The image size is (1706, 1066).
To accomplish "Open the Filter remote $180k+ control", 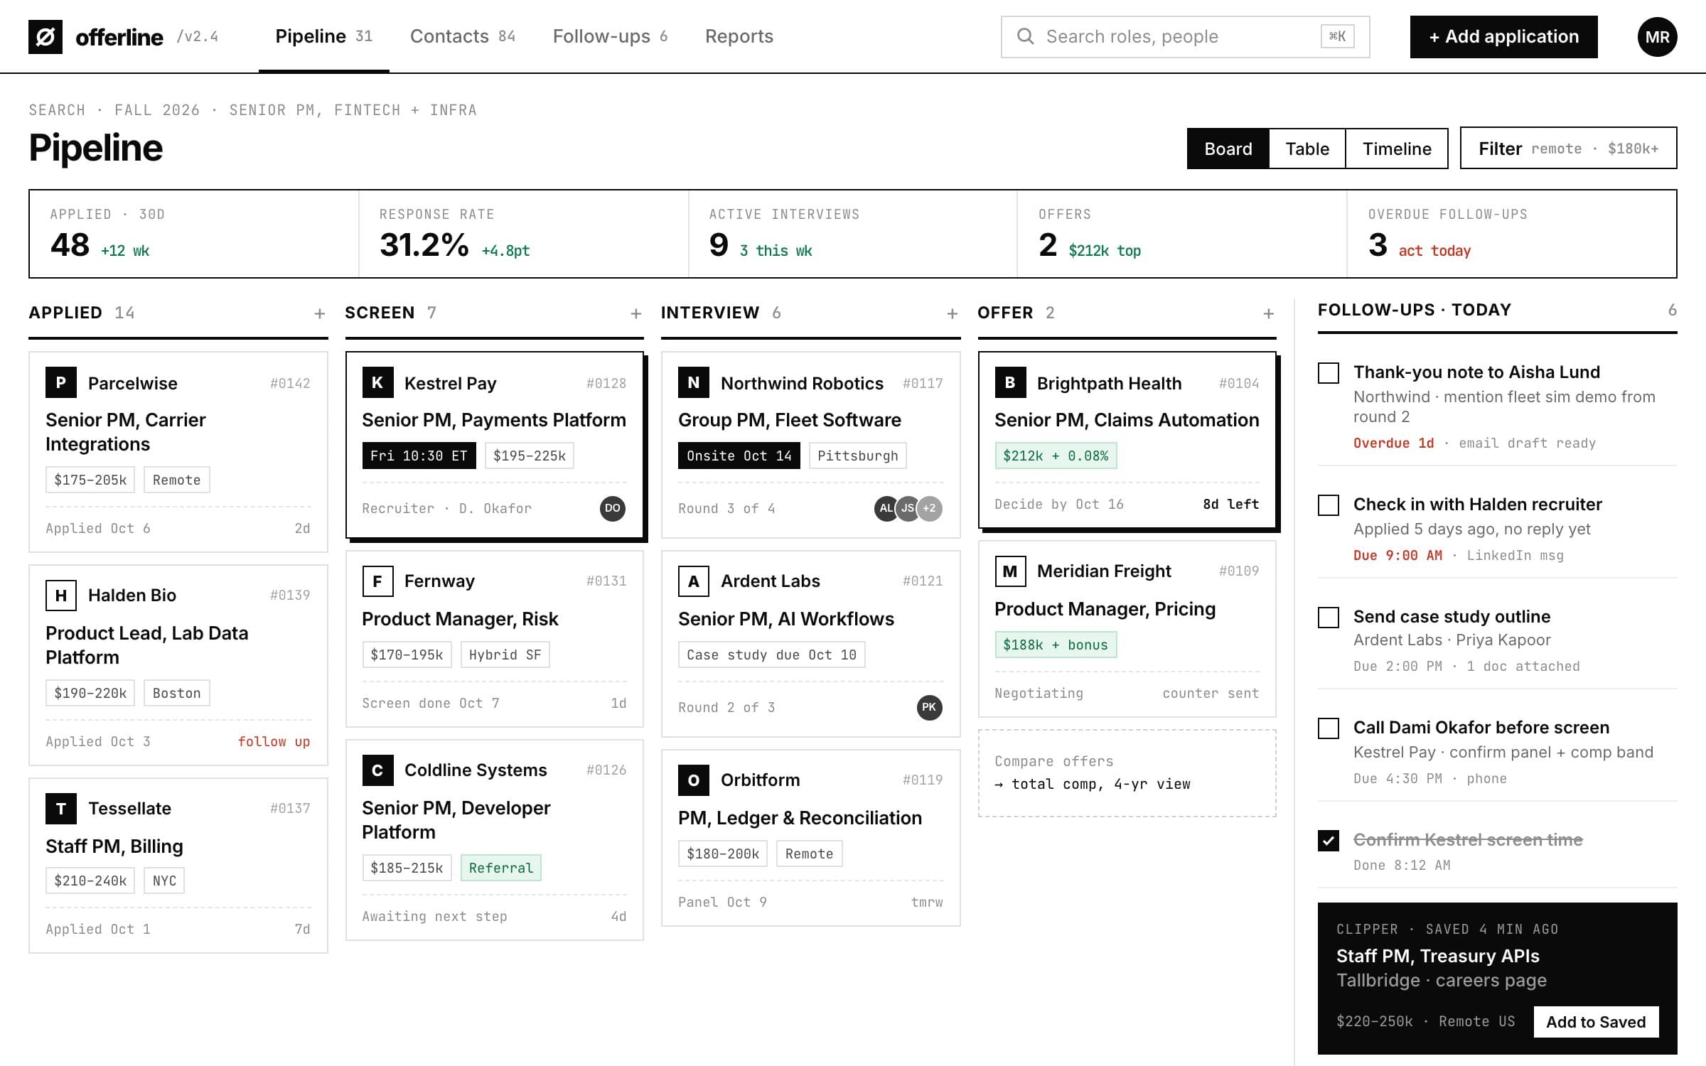I will 1568,149.
